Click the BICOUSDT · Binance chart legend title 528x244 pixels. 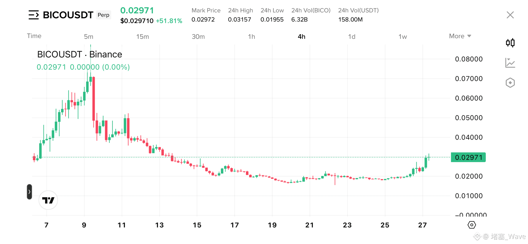[80, 54]
